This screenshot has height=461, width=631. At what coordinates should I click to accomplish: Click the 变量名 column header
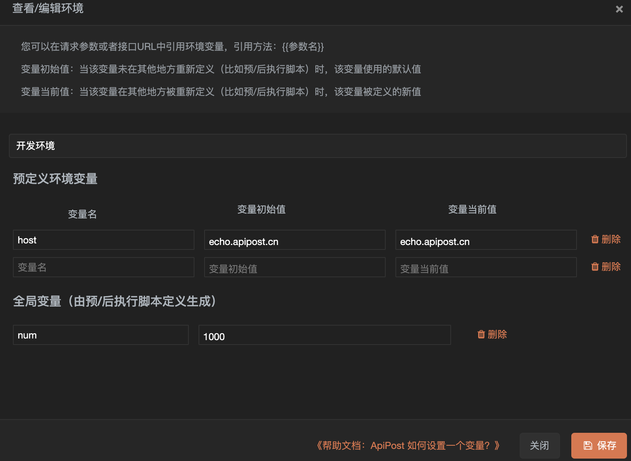click(x=82, y=214)
